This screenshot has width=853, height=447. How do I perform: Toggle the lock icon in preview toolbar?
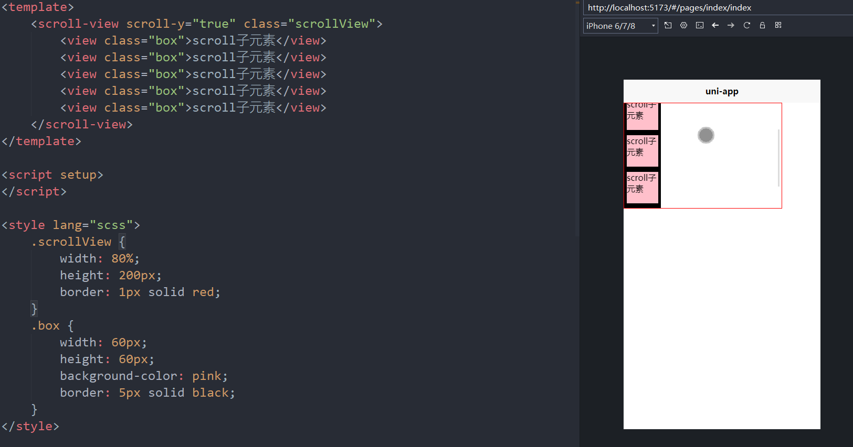coord(762,25)
